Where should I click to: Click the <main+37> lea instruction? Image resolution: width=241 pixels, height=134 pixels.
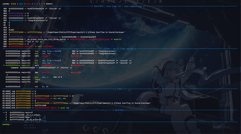(x=68, y=60)
